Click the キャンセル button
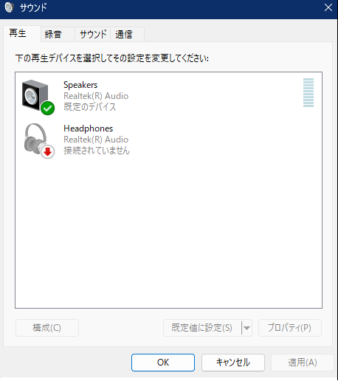This screenshot has height=384, width=338. coord(233,363)
